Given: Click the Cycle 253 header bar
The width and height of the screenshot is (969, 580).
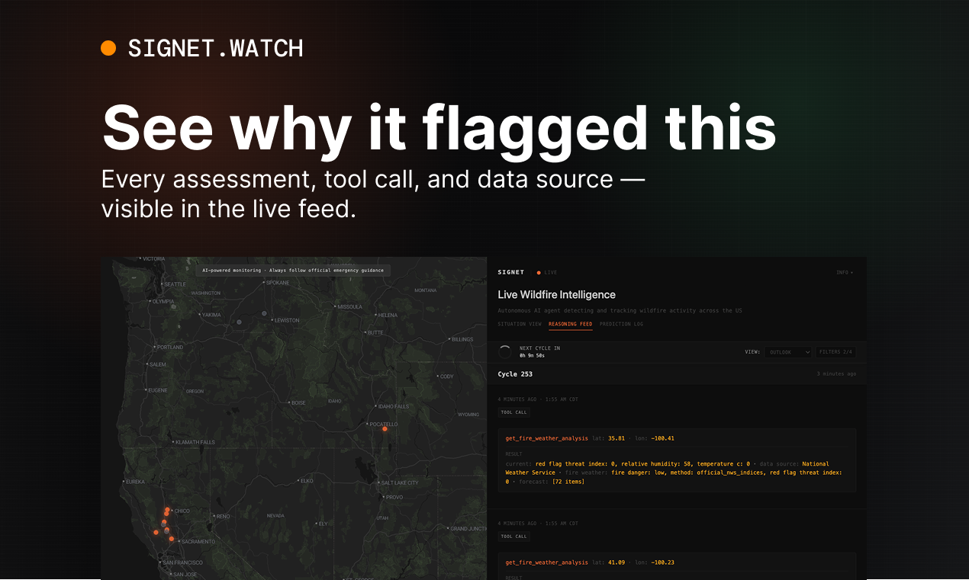Looking at the screenshot, I should (x=515, y=374).
